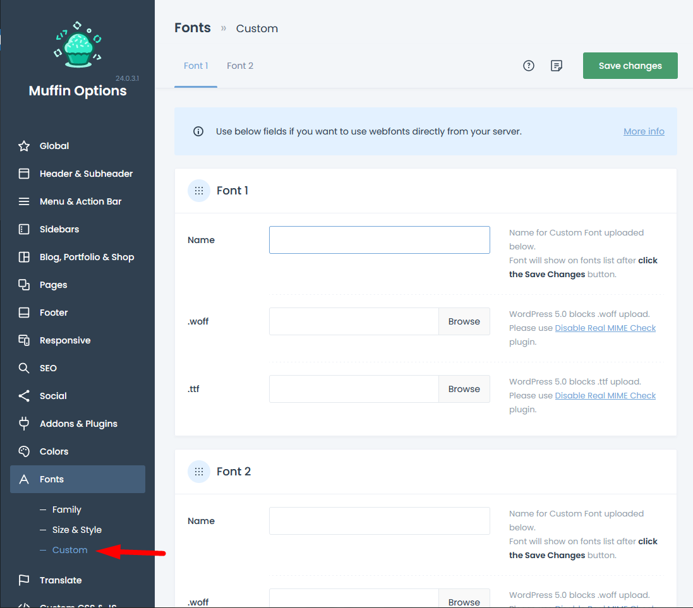Click the Fonts breadcrumb heading
The width and height of the screenshot is (693, 608).
click(x=193, y=28)
